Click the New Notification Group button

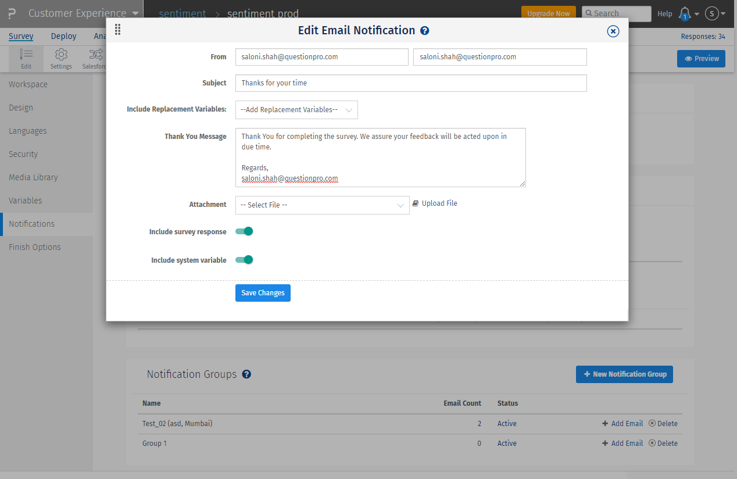(x=624, y=374)
